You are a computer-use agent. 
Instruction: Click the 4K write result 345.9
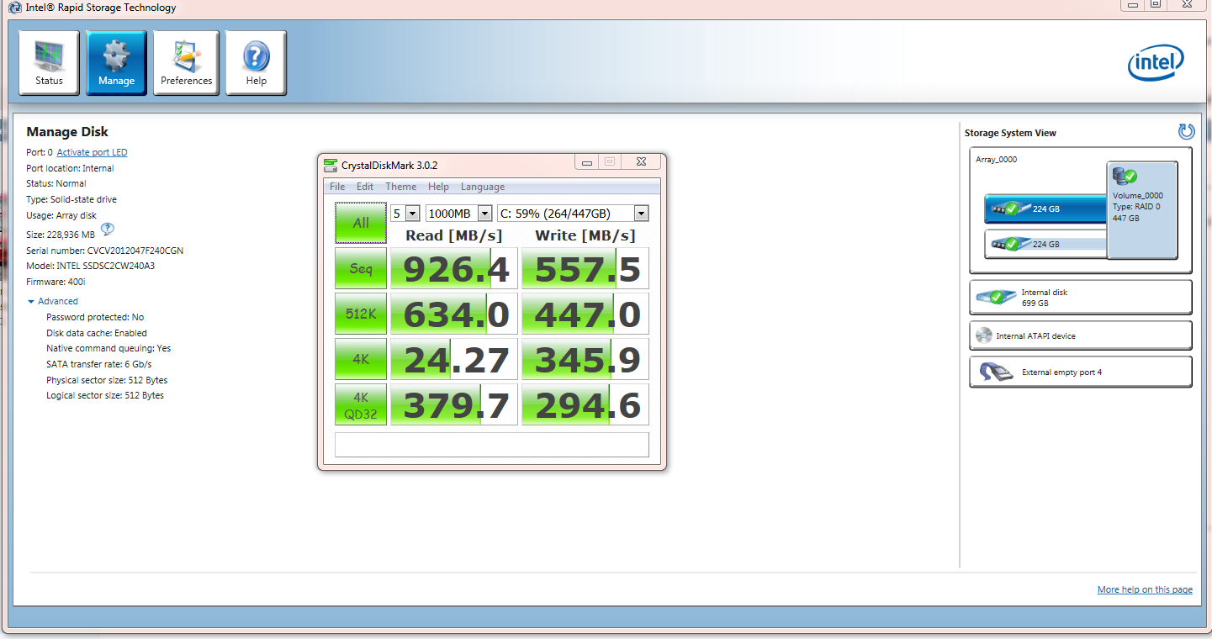(x=585, y=359)
